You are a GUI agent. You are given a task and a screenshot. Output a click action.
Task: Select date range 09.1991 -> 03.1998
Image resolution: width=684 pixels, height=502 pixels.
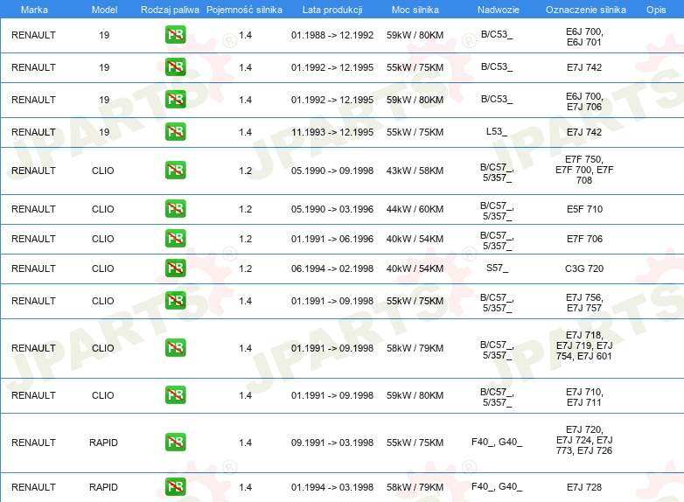point(332,443)
